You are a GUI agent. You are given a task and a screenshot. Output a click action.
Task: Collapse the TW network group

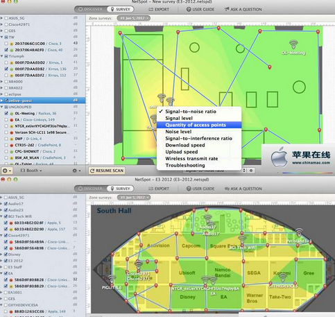click(2, 37)
